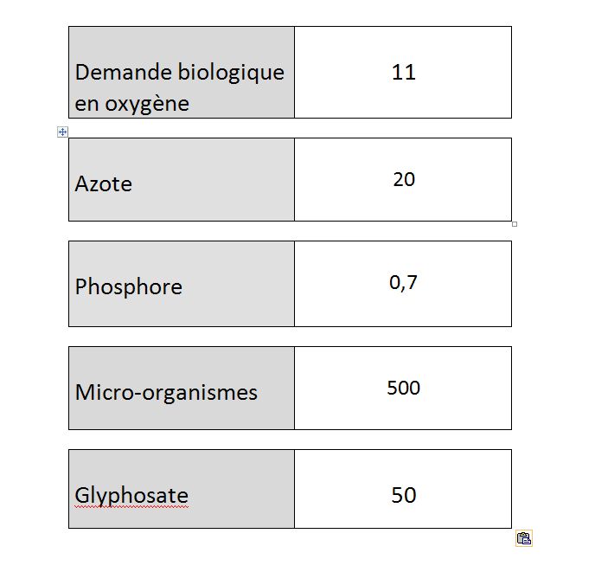Click the value 0,7 cell
Image resolution: width=595 pixels, height=572 pixels.
(403, 283)
